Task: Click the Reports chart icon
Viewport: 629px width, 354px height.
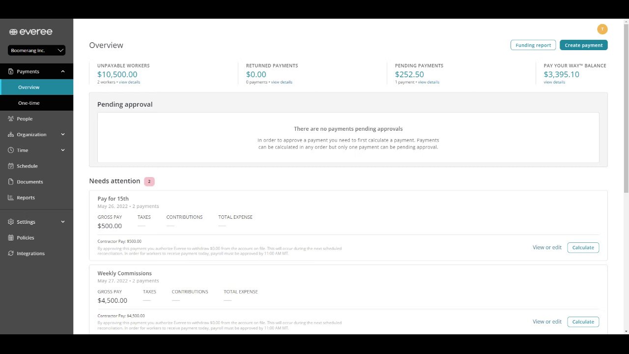Action: (11, 197)
